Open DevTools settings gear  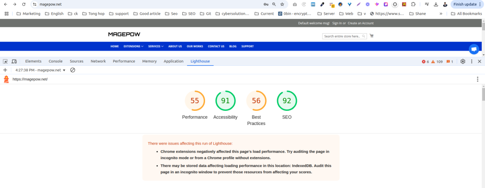463,62
